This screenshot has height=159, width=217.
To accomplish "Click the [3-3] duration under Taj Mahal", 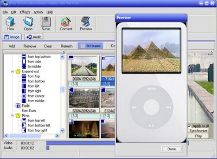I will point(84,84).
